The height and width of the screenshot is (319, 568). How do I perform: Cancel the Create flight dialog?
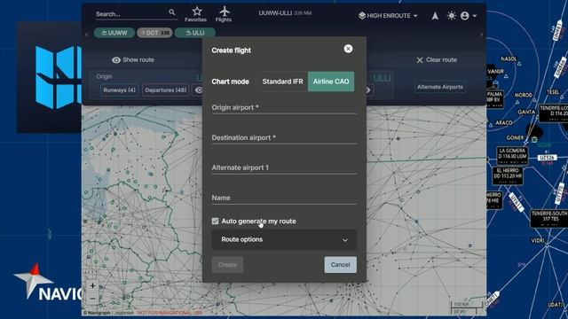point(340,265)
